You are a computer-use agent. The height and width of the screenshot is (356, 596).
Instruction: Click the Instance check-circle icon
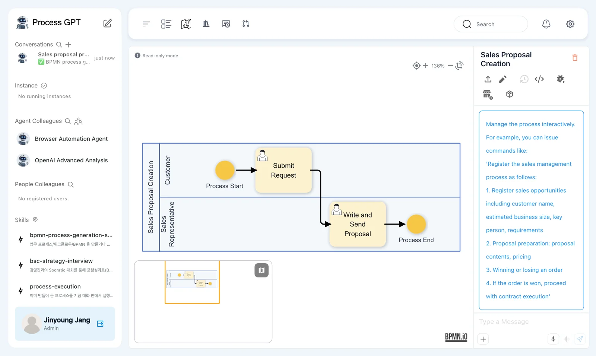click(44, 86)
